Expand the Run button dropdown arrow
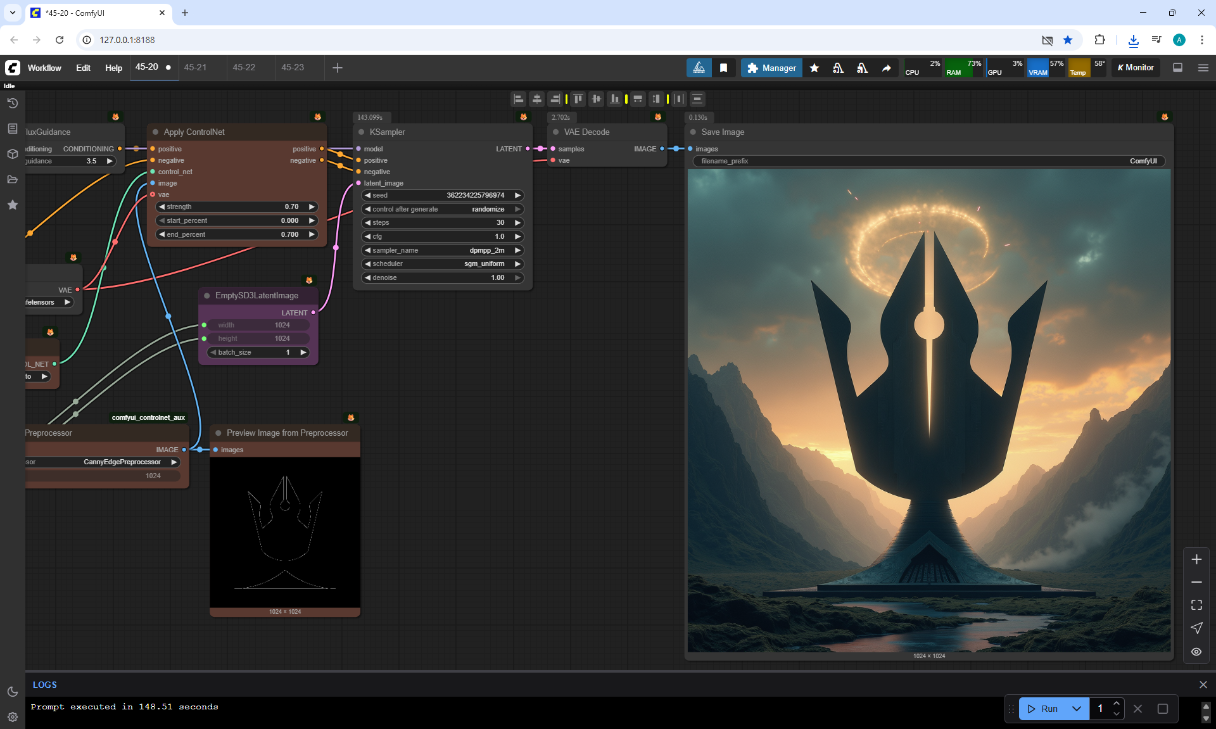The height and width of the screenshot is (729, 1216). (1077, 709)
